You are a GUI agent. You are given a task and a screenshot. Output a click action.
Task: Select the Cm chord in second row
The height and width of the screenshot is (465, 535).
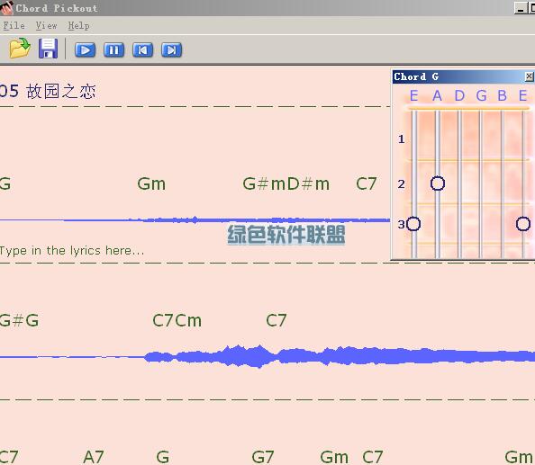click(188, 320)
